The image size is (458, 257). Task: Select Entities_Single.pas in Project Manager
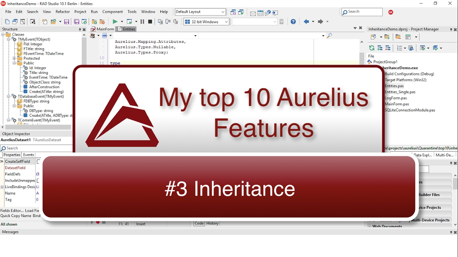400,92
